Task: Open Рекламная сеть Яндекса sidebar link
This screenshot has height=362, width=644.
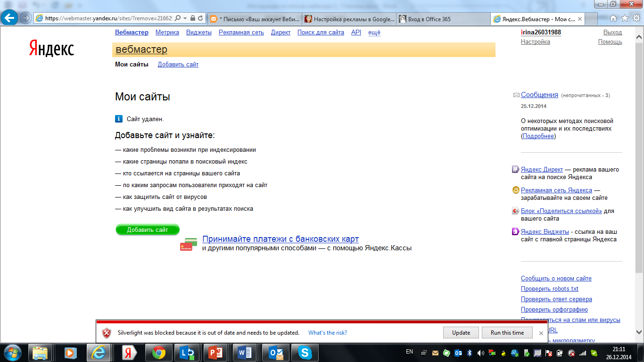Action: point(556,190)
